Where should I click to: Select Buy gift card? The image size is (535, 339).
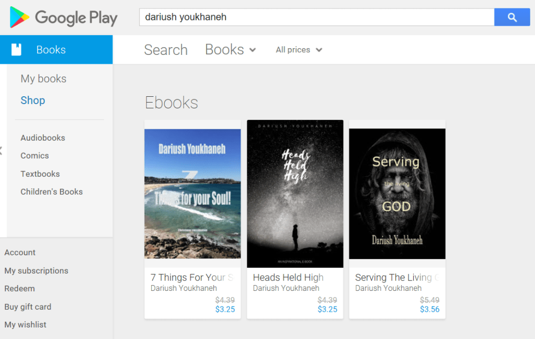28,307
